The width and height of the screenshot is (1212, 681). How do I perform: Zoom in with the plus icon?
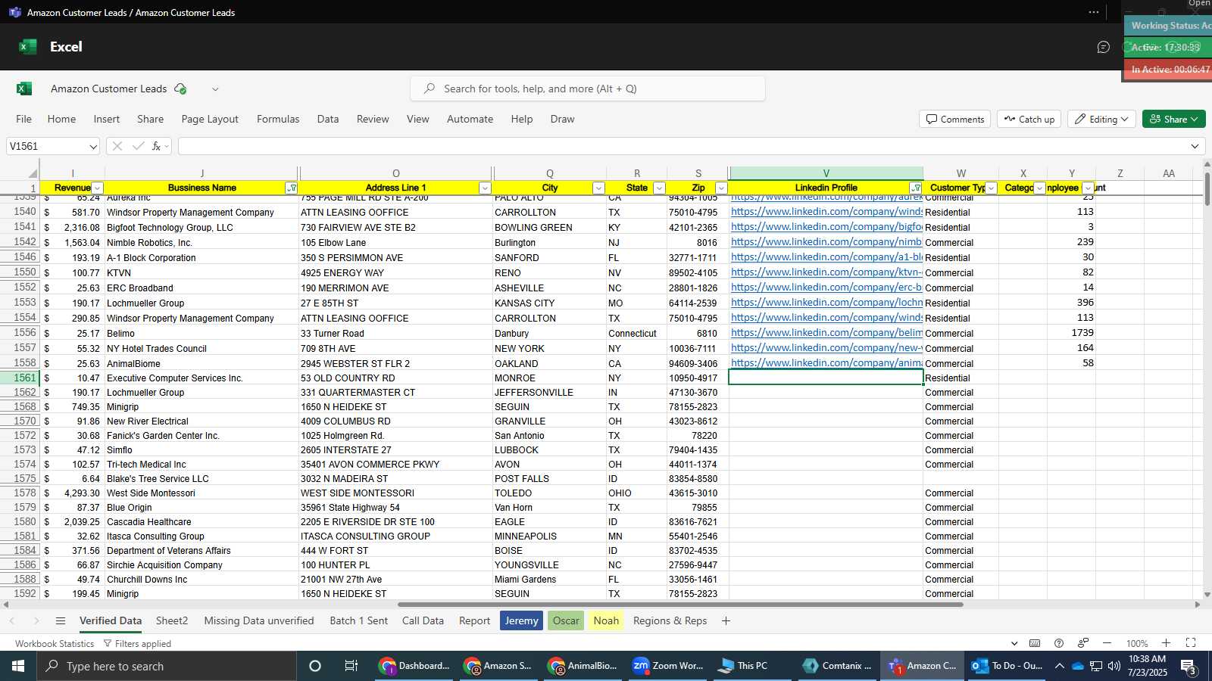(x=1167, y=643)
